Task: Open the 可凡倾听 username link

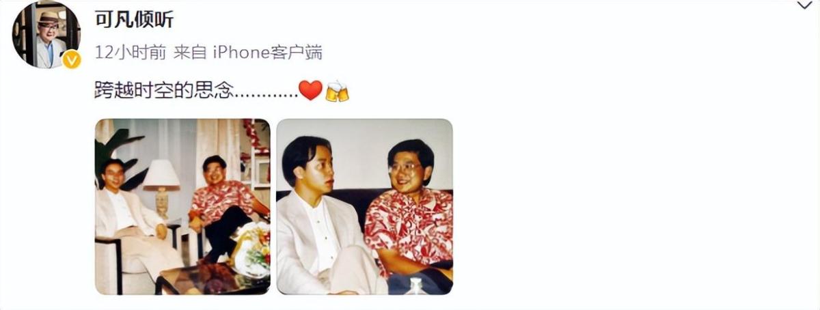Action: (133, 19)
